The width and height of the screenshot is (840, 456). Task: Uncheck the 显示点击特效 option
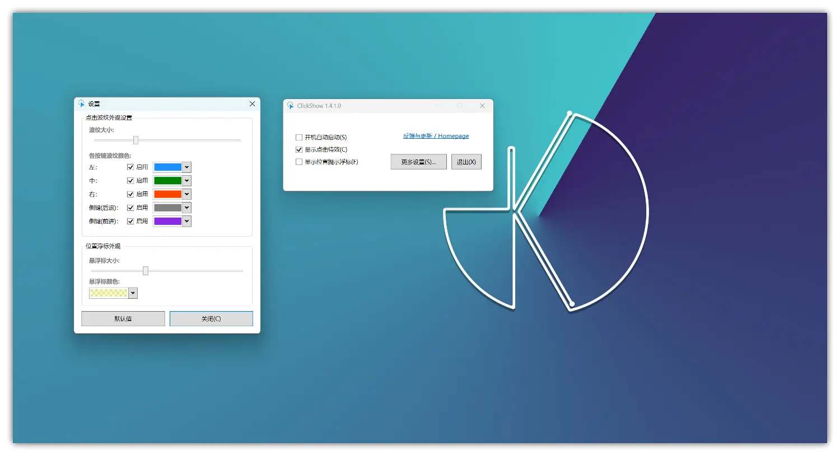tap(299, 150)
